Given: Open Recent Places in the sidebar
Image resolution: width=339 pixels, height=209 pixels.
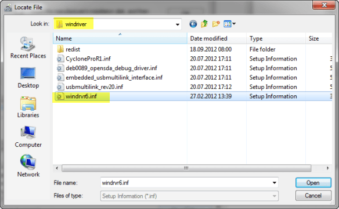Looking at the screenshot, I should (28, 48).
